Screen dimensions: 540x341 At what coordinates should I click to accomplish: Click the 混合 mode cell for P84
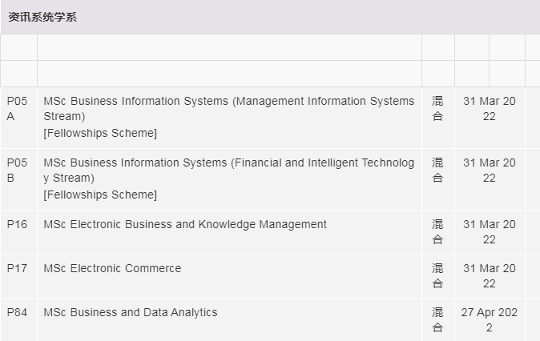437,319
